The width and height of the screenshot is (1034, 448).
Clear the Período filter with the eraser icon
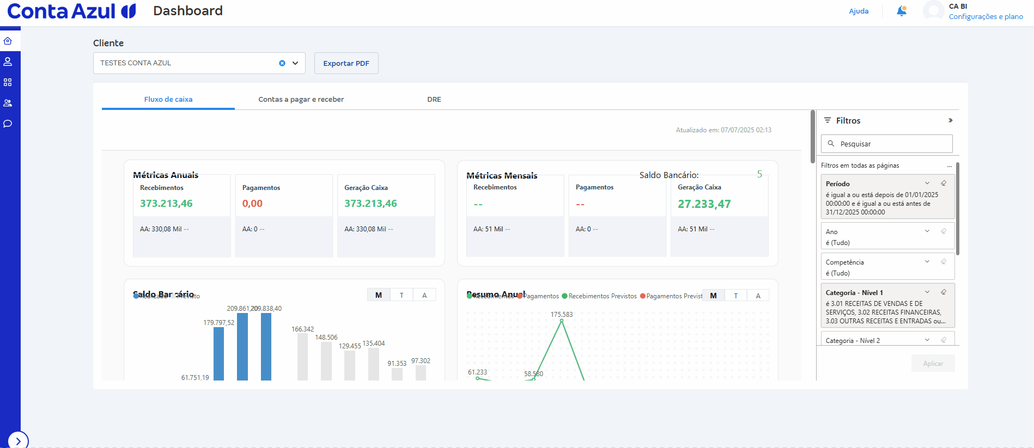[944, 183]
